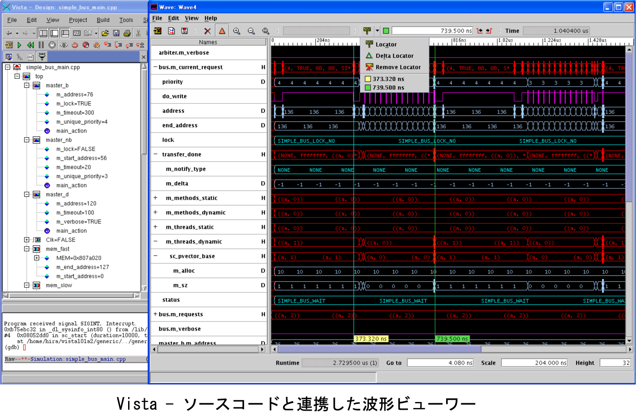Expand the m_methods_static signal

tap(155, 198)
